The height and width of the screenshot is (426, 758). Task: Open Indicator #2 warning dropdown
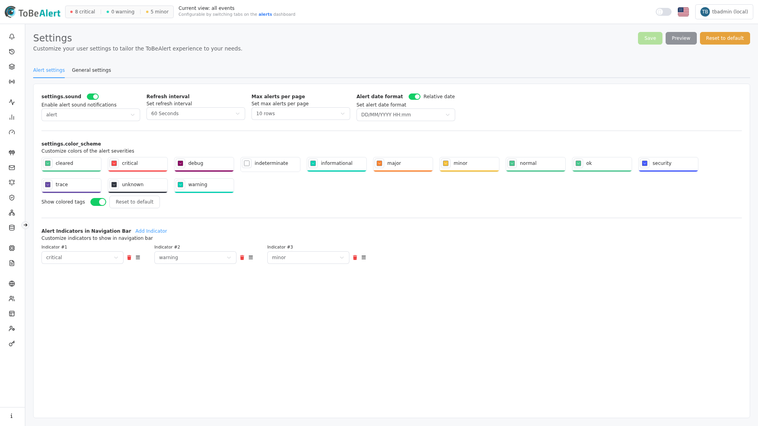coord(195,258)
